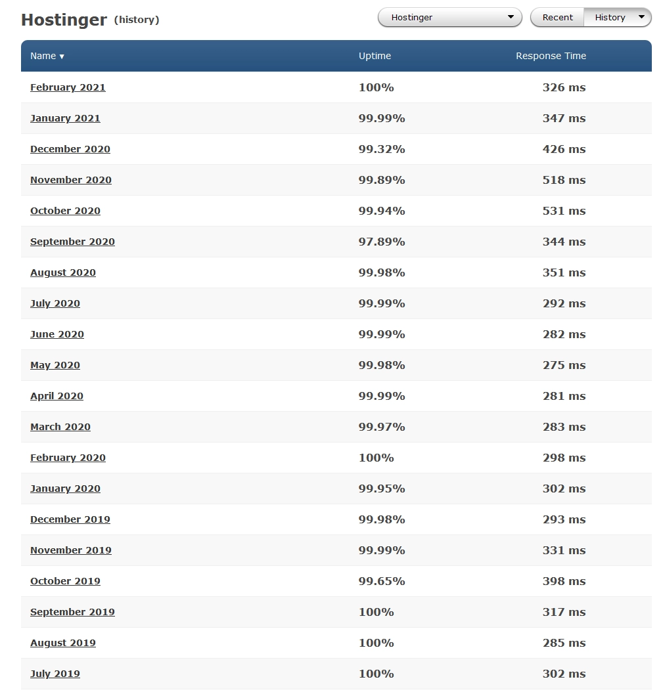This screenshot has height=696, width=663.
Task: Go to the October 2019 report
Action: [x=65, y=581]
